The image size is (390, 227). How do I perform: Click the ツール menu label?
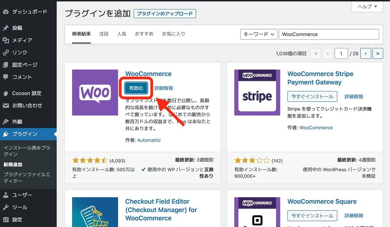[19, 207]
